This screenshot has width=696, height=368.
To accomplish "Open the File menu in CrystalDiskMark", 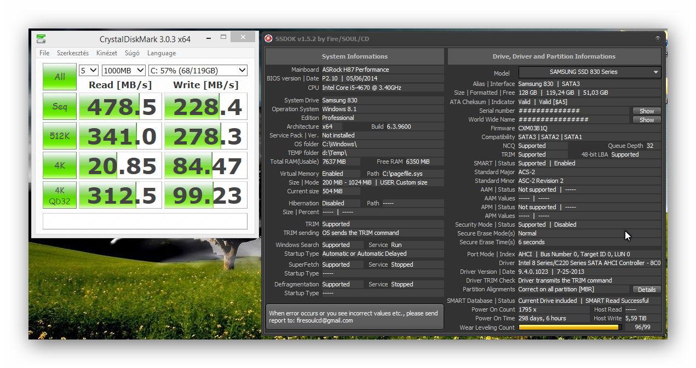I will (x=44, y=53).
